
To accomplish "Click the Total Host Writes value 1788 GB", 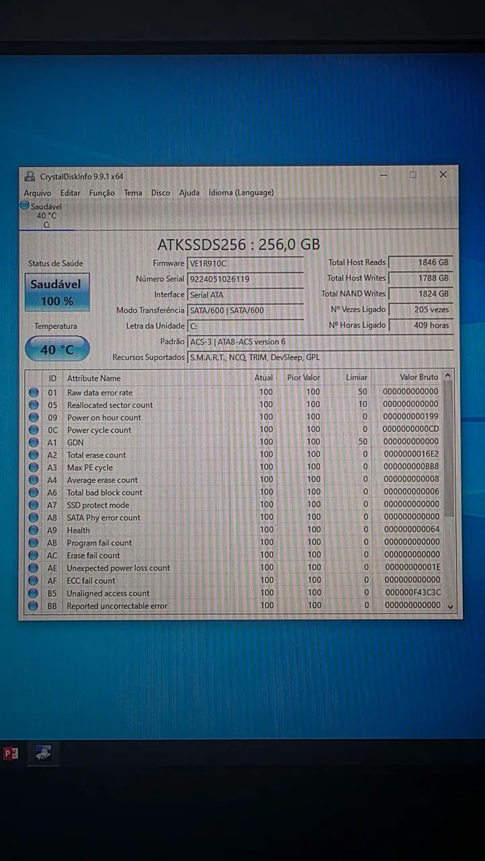I will coord(421,278).
